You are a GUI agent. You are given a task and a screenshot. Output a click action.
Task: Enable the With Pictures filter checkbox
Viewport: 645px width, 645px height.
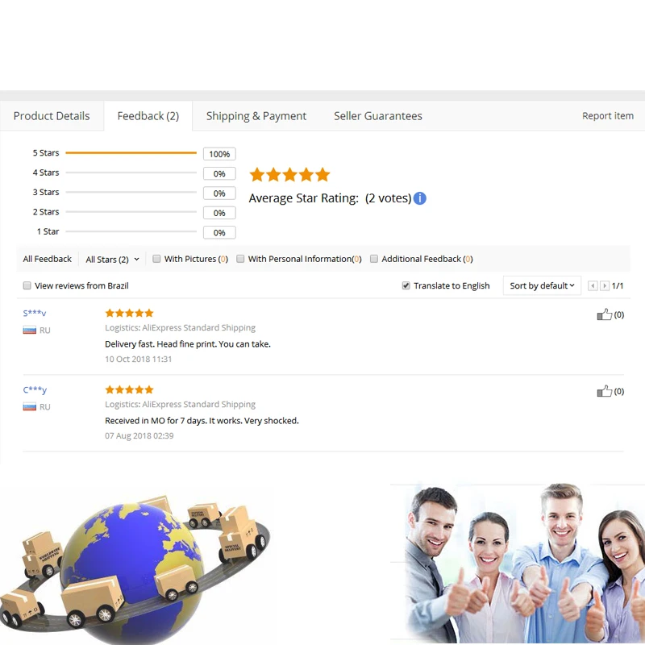[x=156, y=259]
